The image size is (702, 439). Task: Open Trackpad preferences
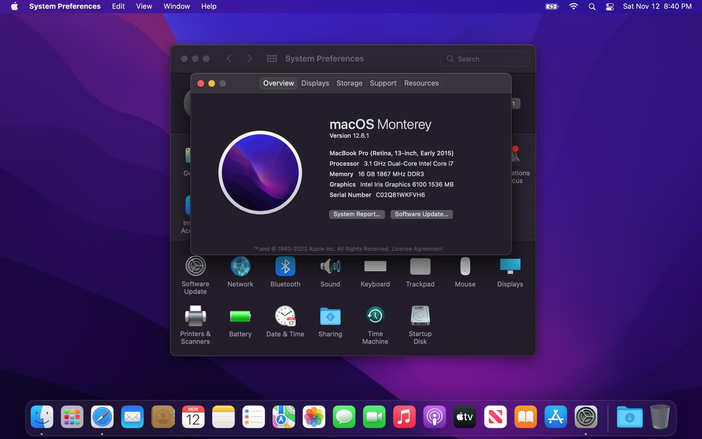(x=420, y=272)
